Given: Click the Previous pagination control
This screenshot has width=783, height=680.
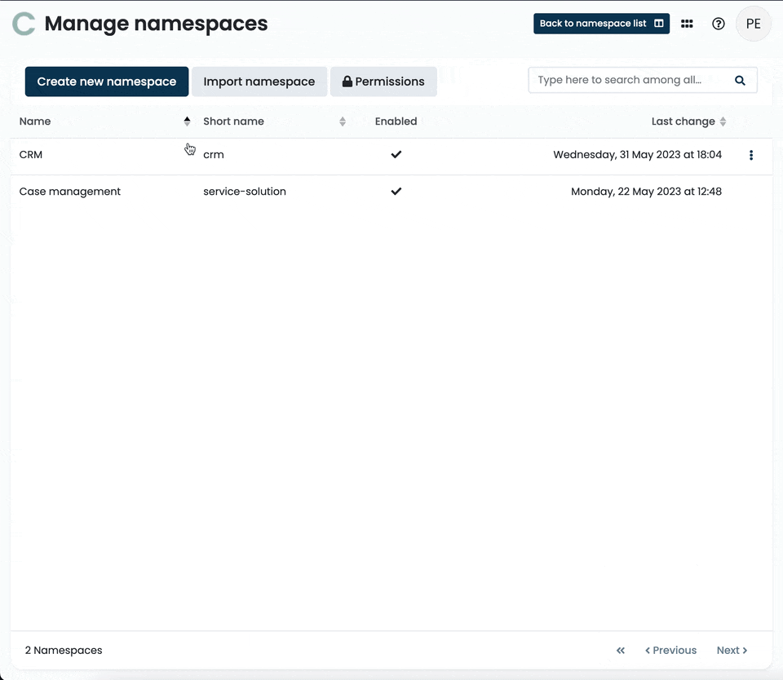Looking at the screenshot, I should [670, 650].
